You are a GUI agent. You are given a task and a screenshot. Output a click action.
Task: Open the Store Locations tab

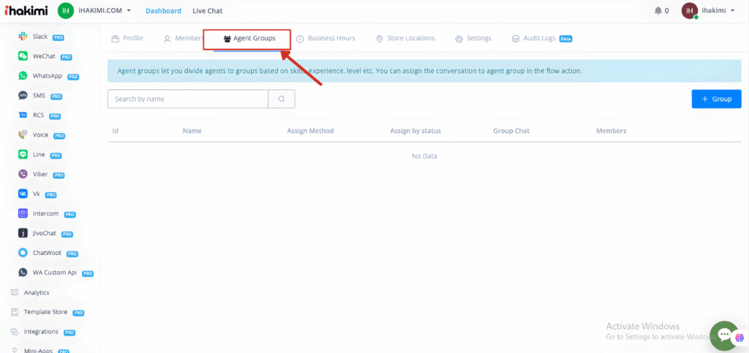click(x=405, y=39)
